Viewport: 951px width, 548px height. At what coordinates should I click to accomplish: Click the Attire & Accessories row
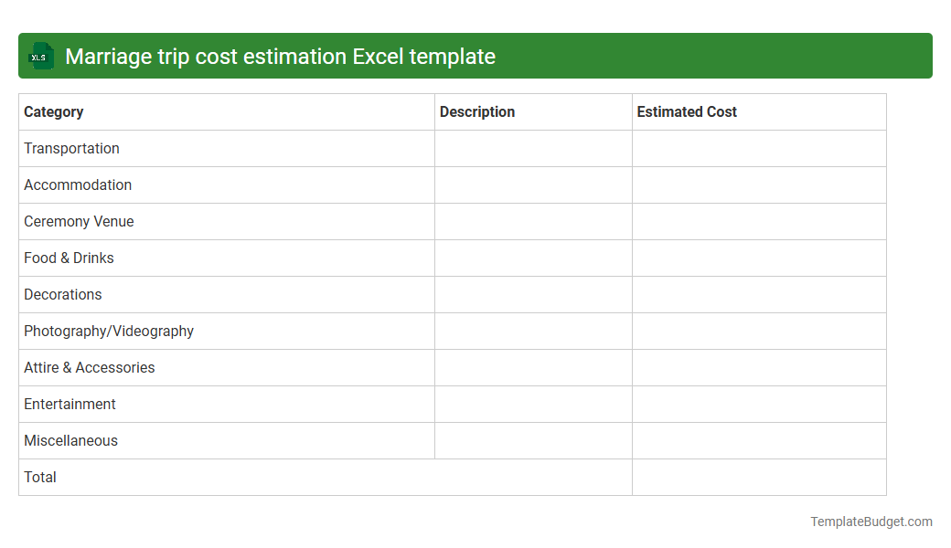89,367
